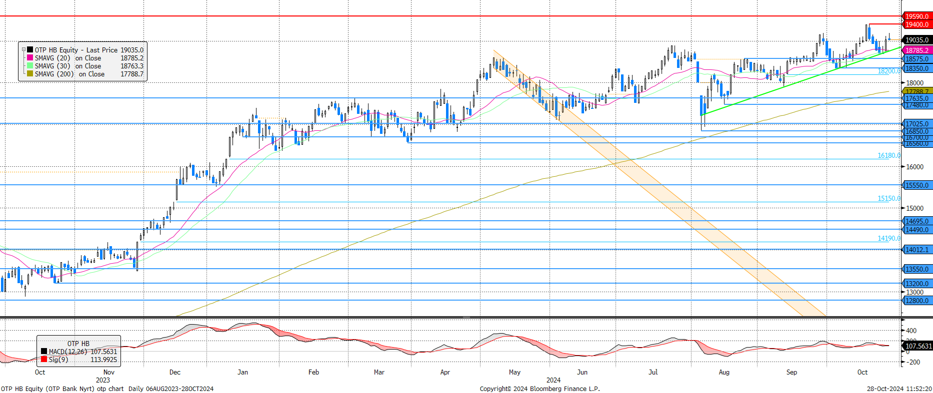
Task: Click the 'Mar' month axis label
Action: point(379,372)
